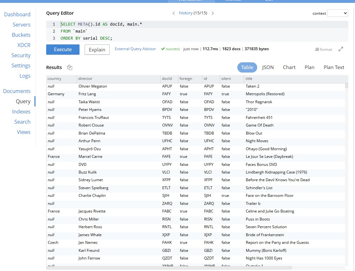Click the success status indicator
The width and height of the screenshot is (355, 271).
click(x=170, y=49)
